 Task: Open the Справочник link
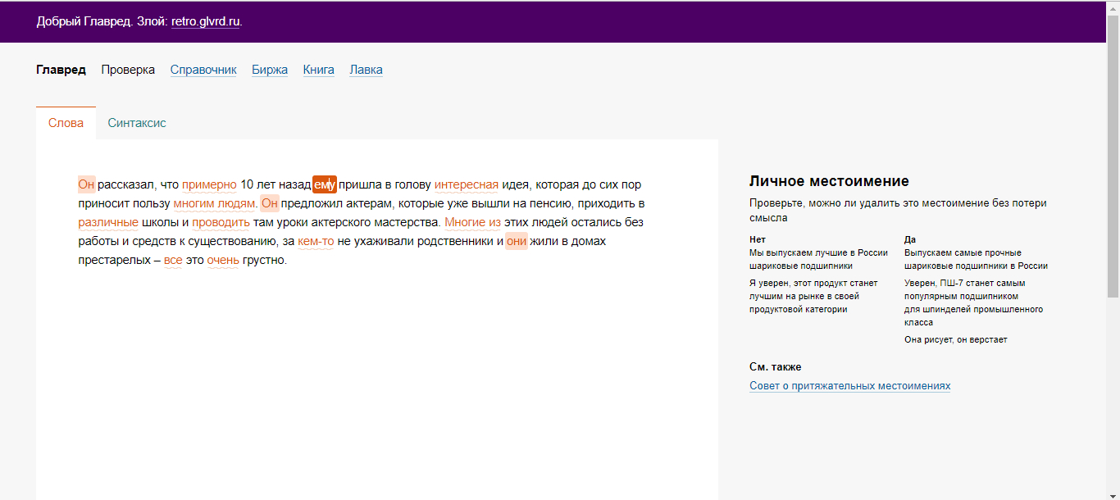[203, 70]
